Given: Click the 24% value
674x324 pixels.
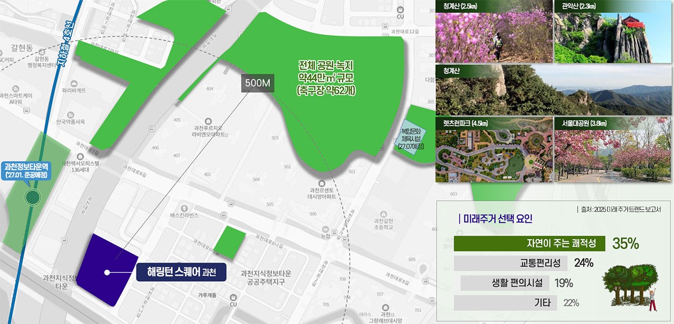Looking at the screenshot, I should 584,263.
